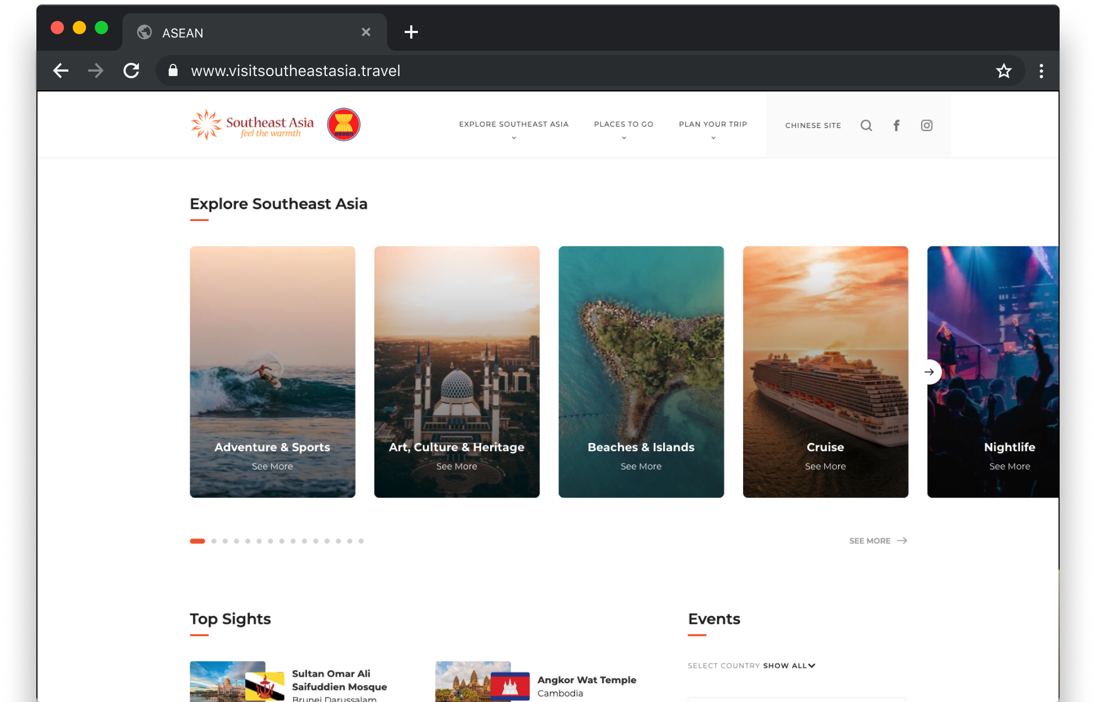Click the Events heading
1096x702 pixels.
click(x=714, y=619)
